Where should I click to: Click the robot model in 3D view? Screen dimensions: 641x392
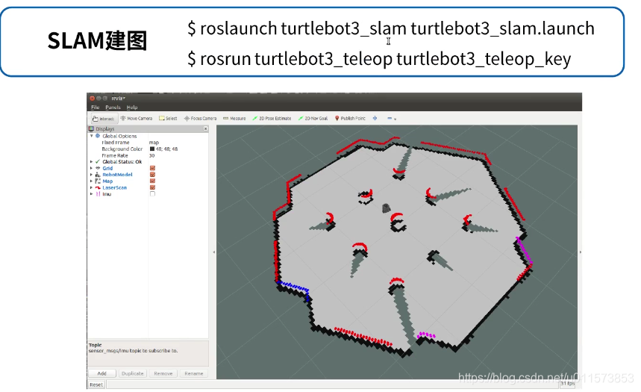point(386,208)
